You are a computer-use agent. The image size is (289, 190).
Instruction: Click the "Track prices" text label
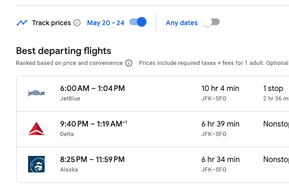tap(51, 23)
